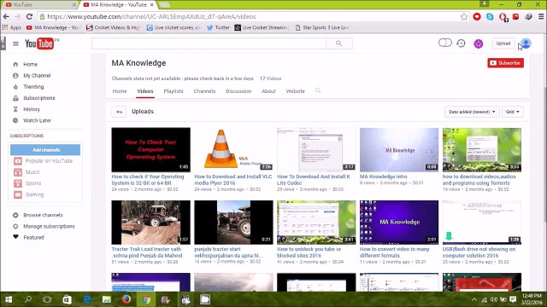Open Task View on the taskbar
Viewport: 547px width, 307px height.
[47, 299]
